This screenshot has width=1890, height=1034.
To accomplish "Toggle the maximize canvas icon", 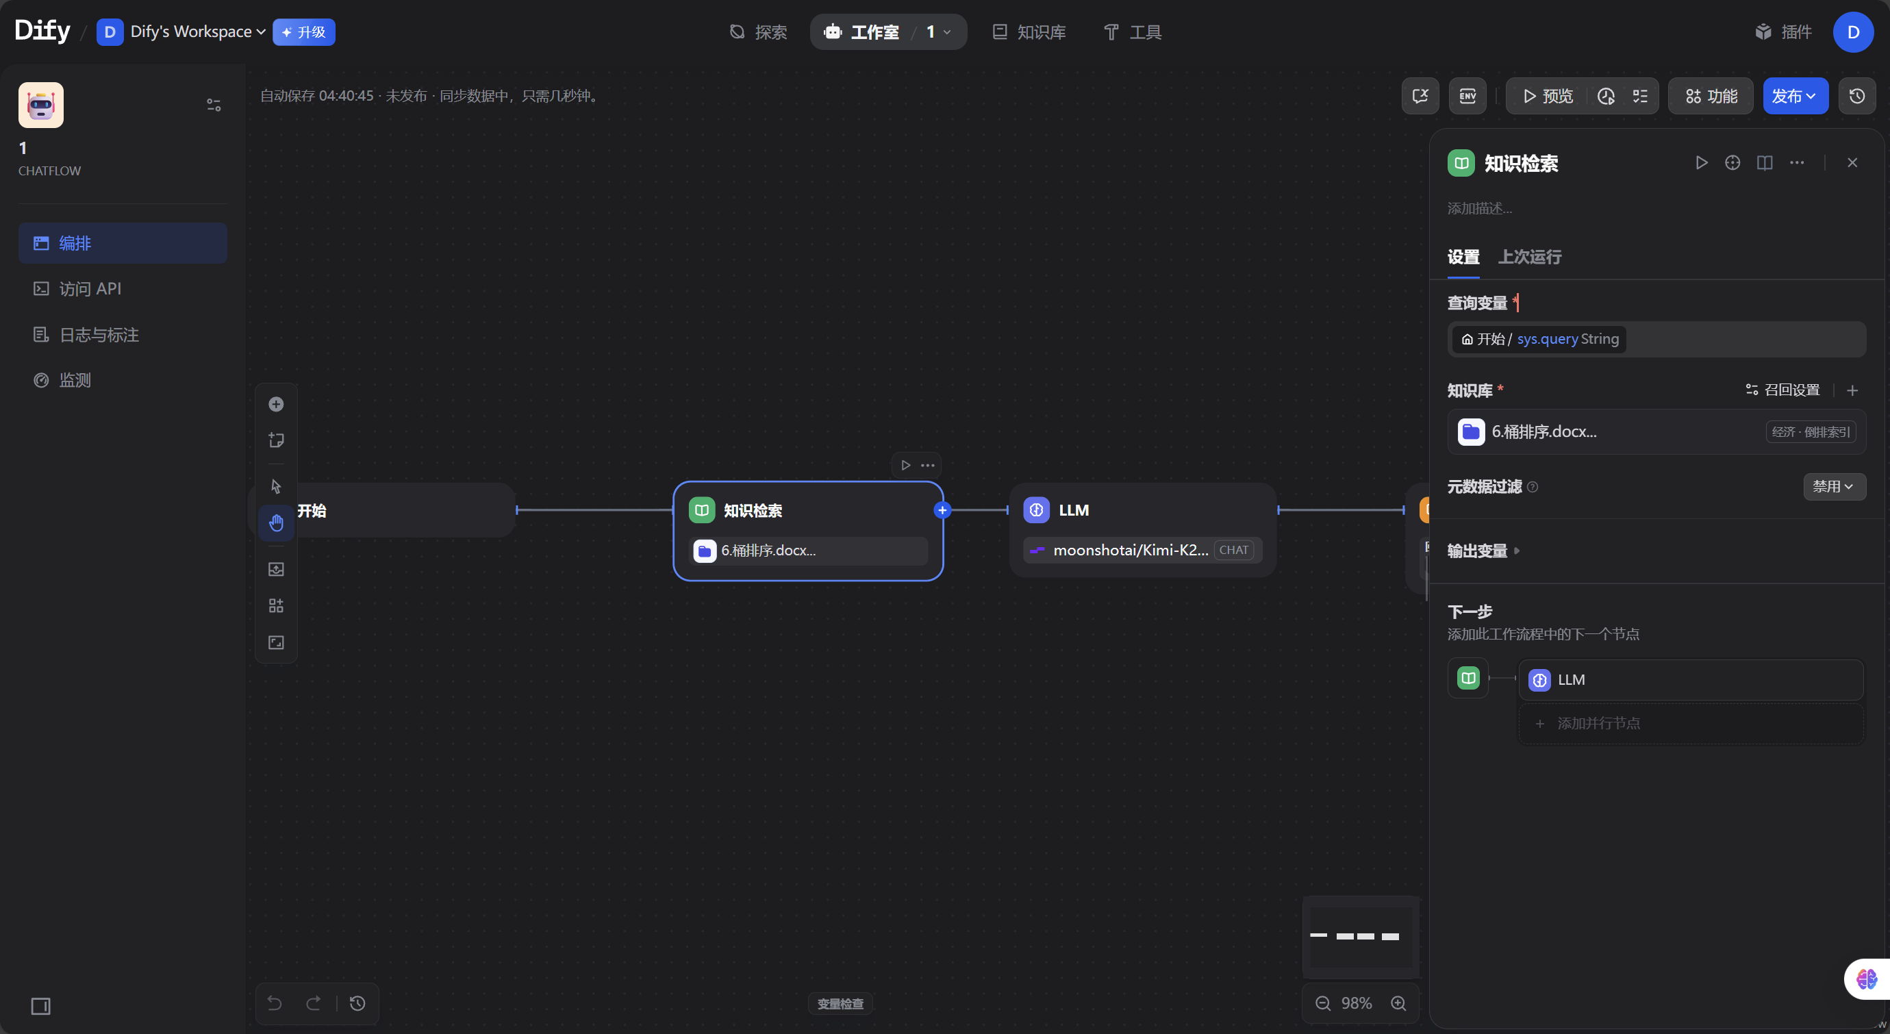I will pyautogui.click(x=276, y=642).
